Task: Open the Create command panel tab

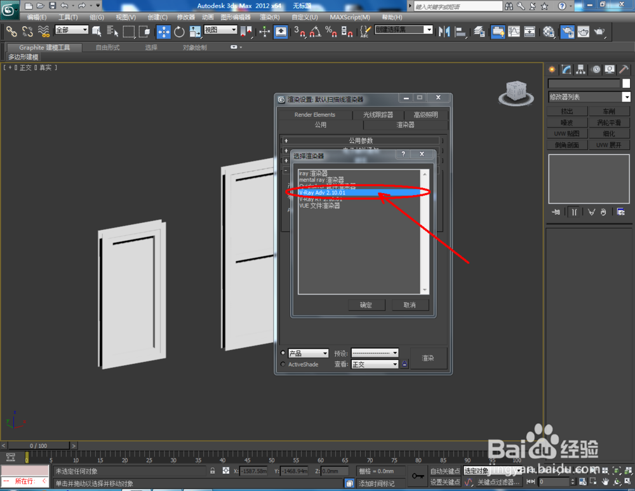Action: tap(552, 69)
